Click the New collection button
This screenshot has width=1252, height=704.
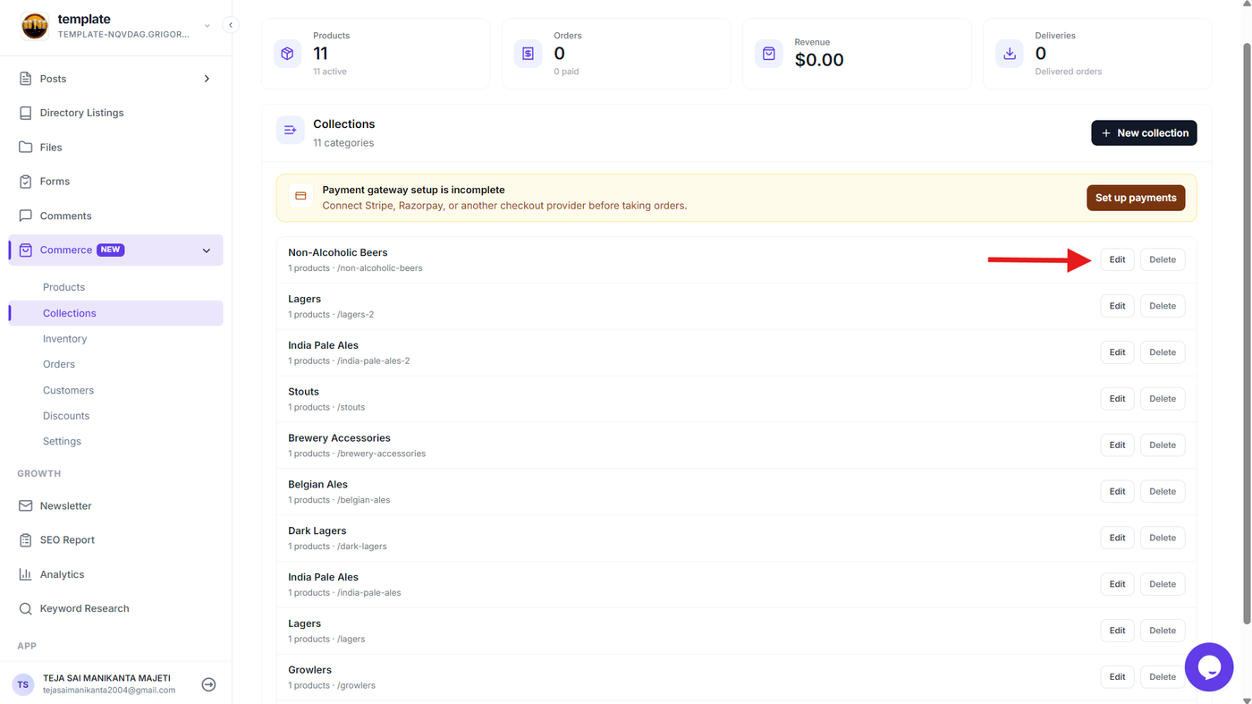click(x=1144, y=133)
